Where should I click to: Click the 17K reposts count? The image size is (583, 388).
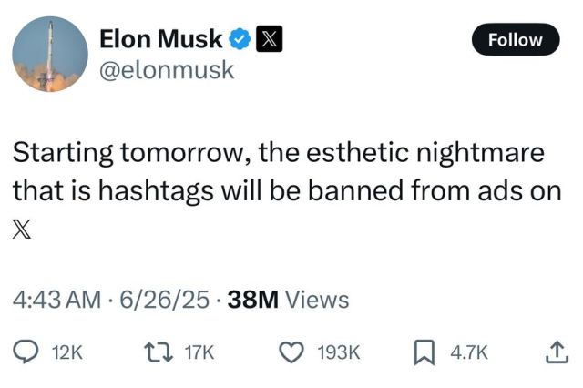199,352
